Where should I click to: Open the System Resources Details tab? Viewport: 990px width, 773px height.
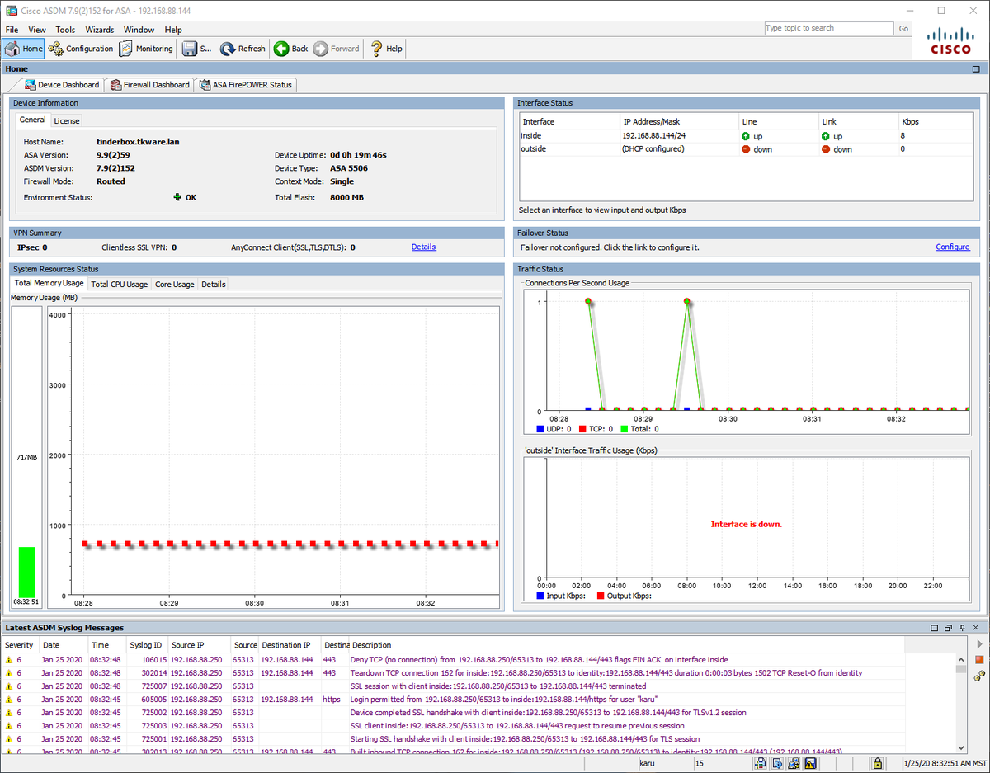tap(214, 284)
